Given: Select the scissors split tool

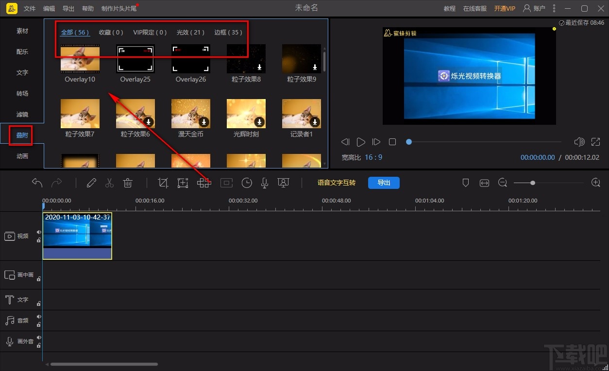Looking at the screenshot, I should (109, 183).
